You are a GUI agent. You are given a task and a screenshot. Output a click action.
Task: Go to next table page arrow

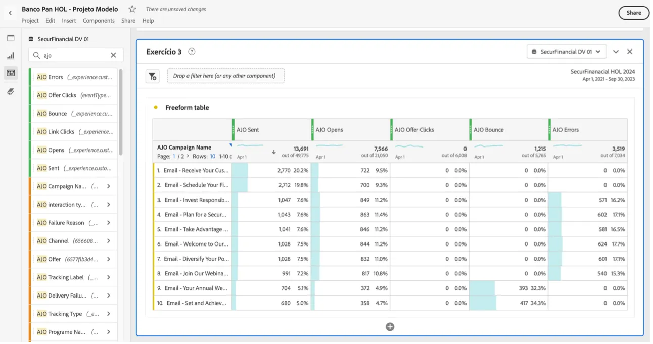tap(188, 157)
